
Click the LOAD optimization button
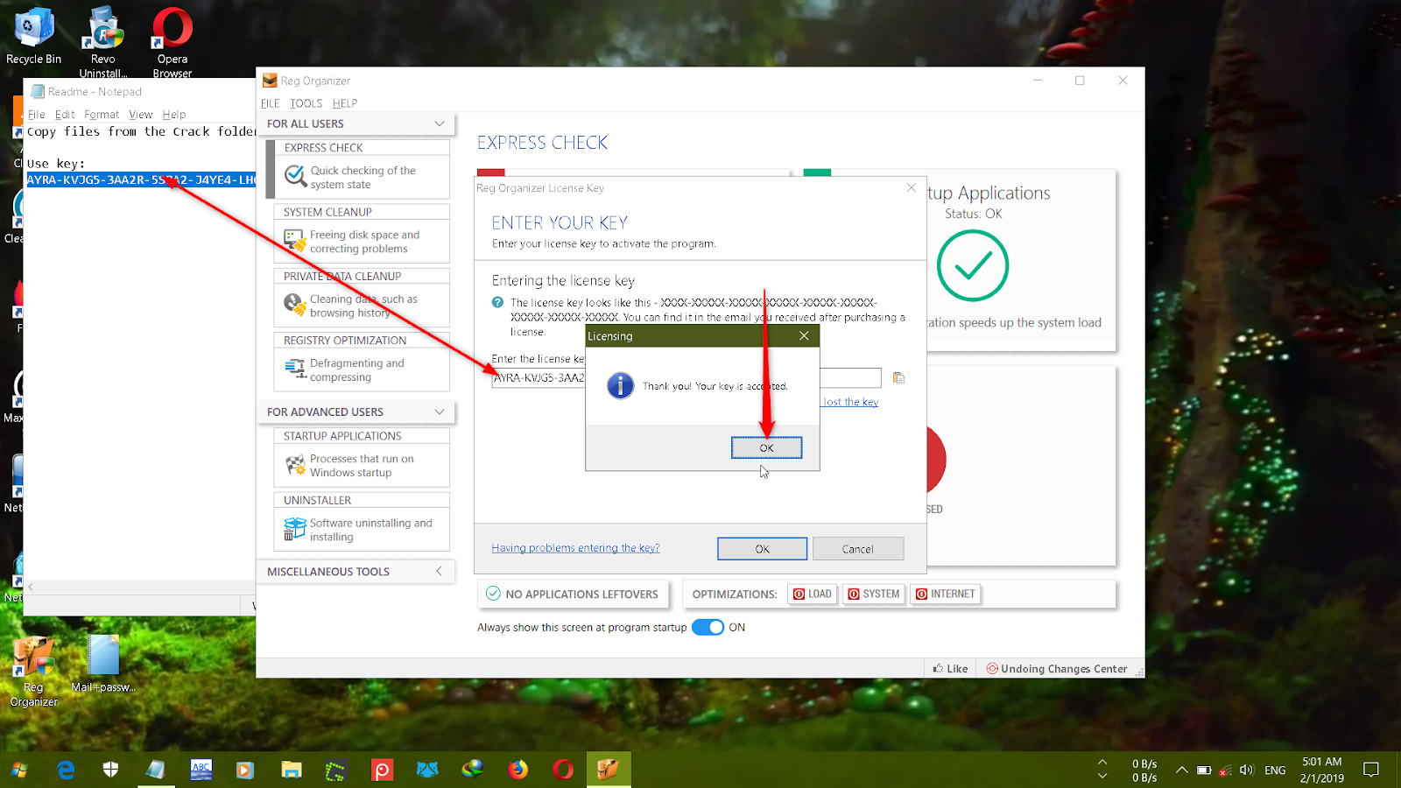coord(813,594)
